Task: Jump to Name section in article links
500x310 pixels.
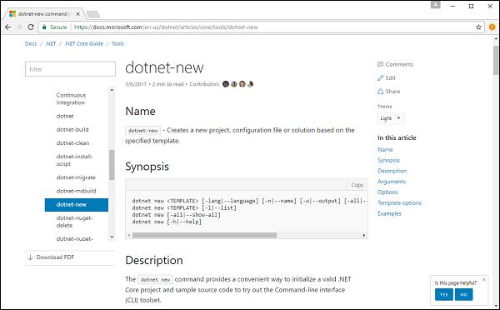Action: (385, 149)
